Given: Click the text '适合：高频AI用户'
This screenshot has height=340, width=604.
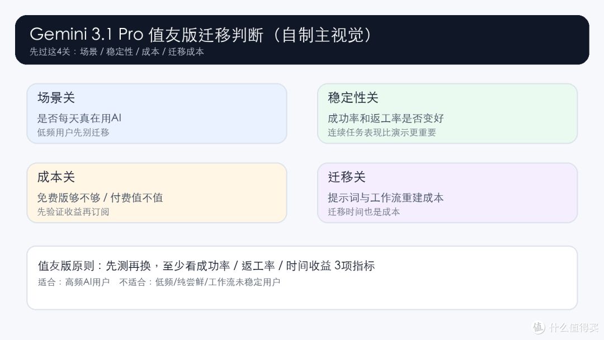Looking at the screenshot, I should [x=74, y=282].
